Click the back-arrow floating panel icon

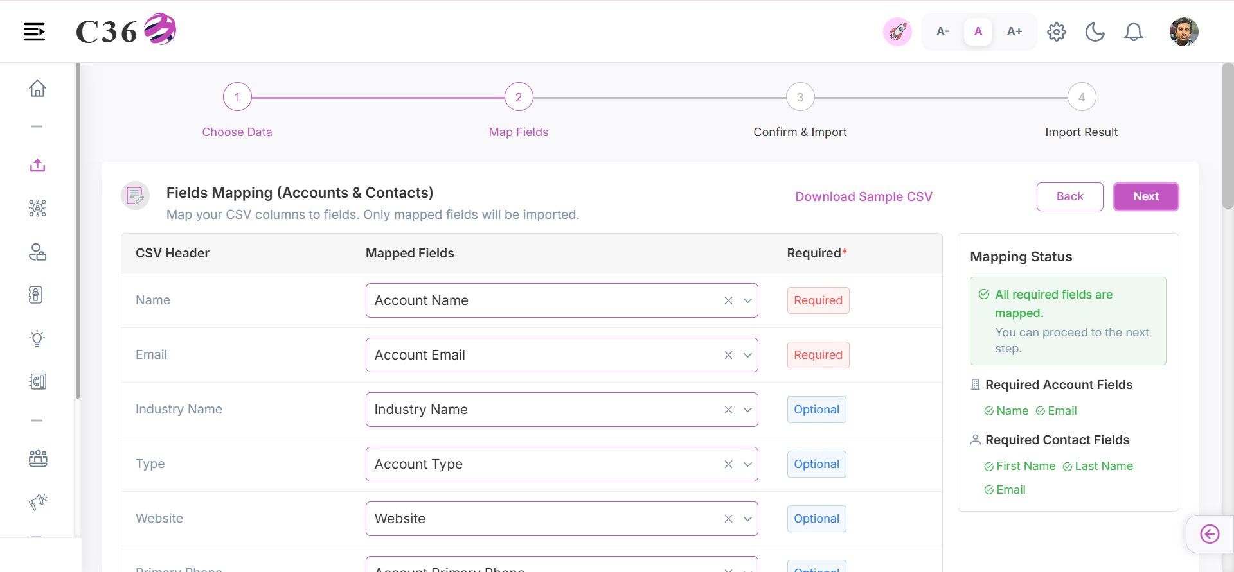point(1210,534)
